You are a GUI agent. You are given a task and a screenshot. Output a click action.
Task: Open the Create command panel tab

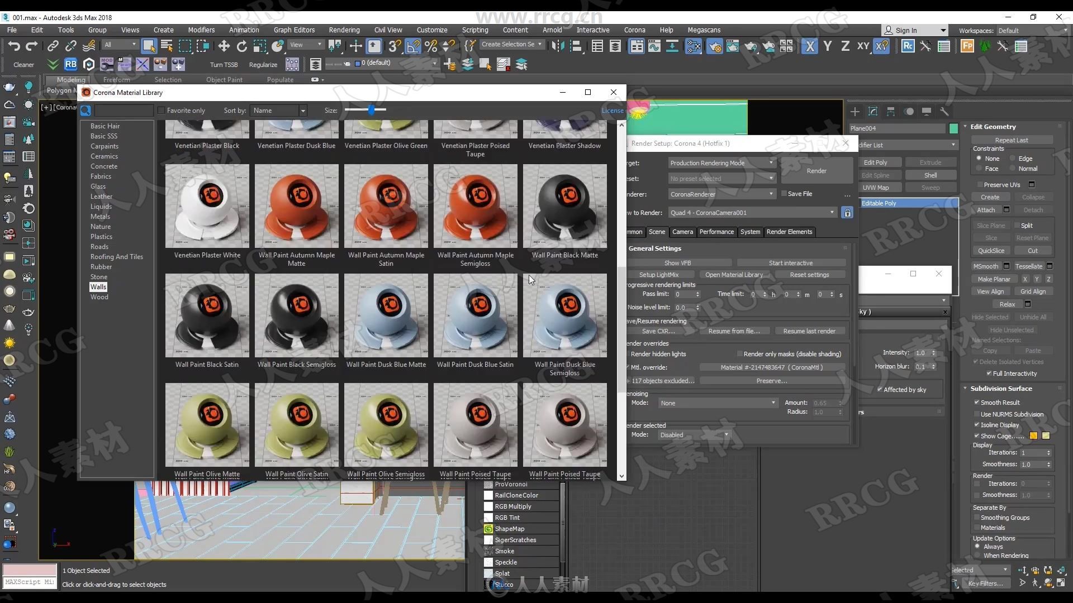855,112
